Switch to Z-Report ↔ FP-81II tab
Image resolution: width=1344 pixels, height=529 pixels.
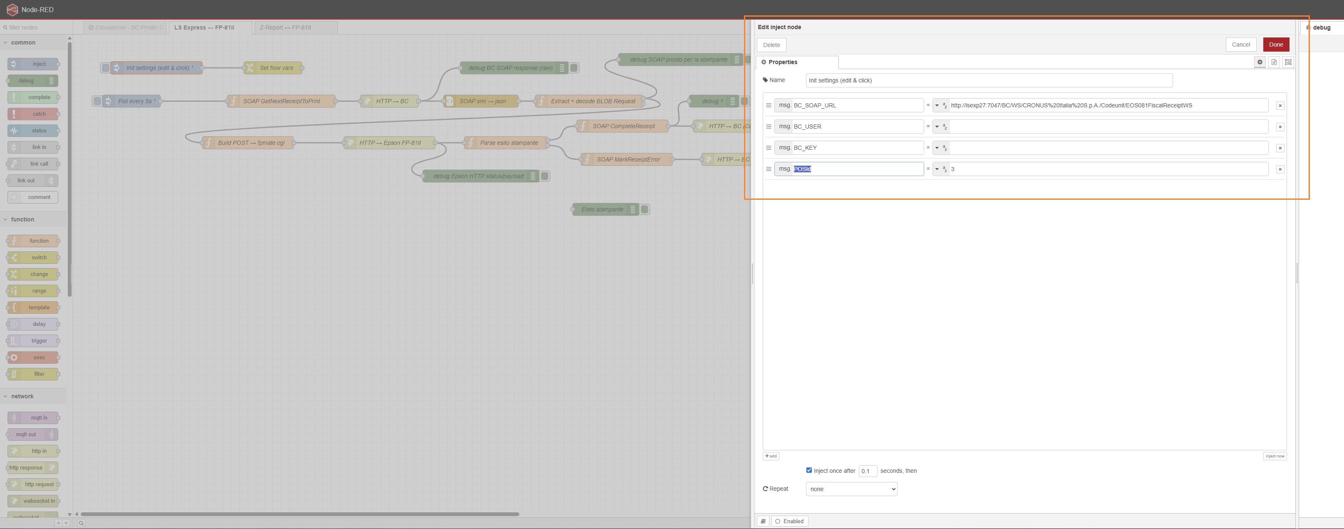(x=285, y=27)
